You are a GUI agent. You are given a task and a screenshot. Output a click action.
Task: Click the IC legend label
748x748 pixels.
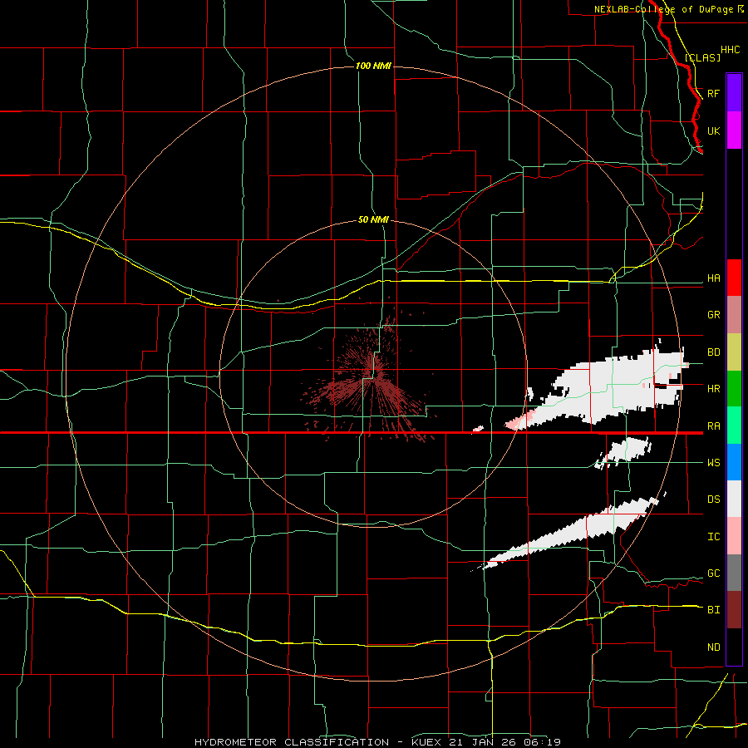tap(713, 537)
